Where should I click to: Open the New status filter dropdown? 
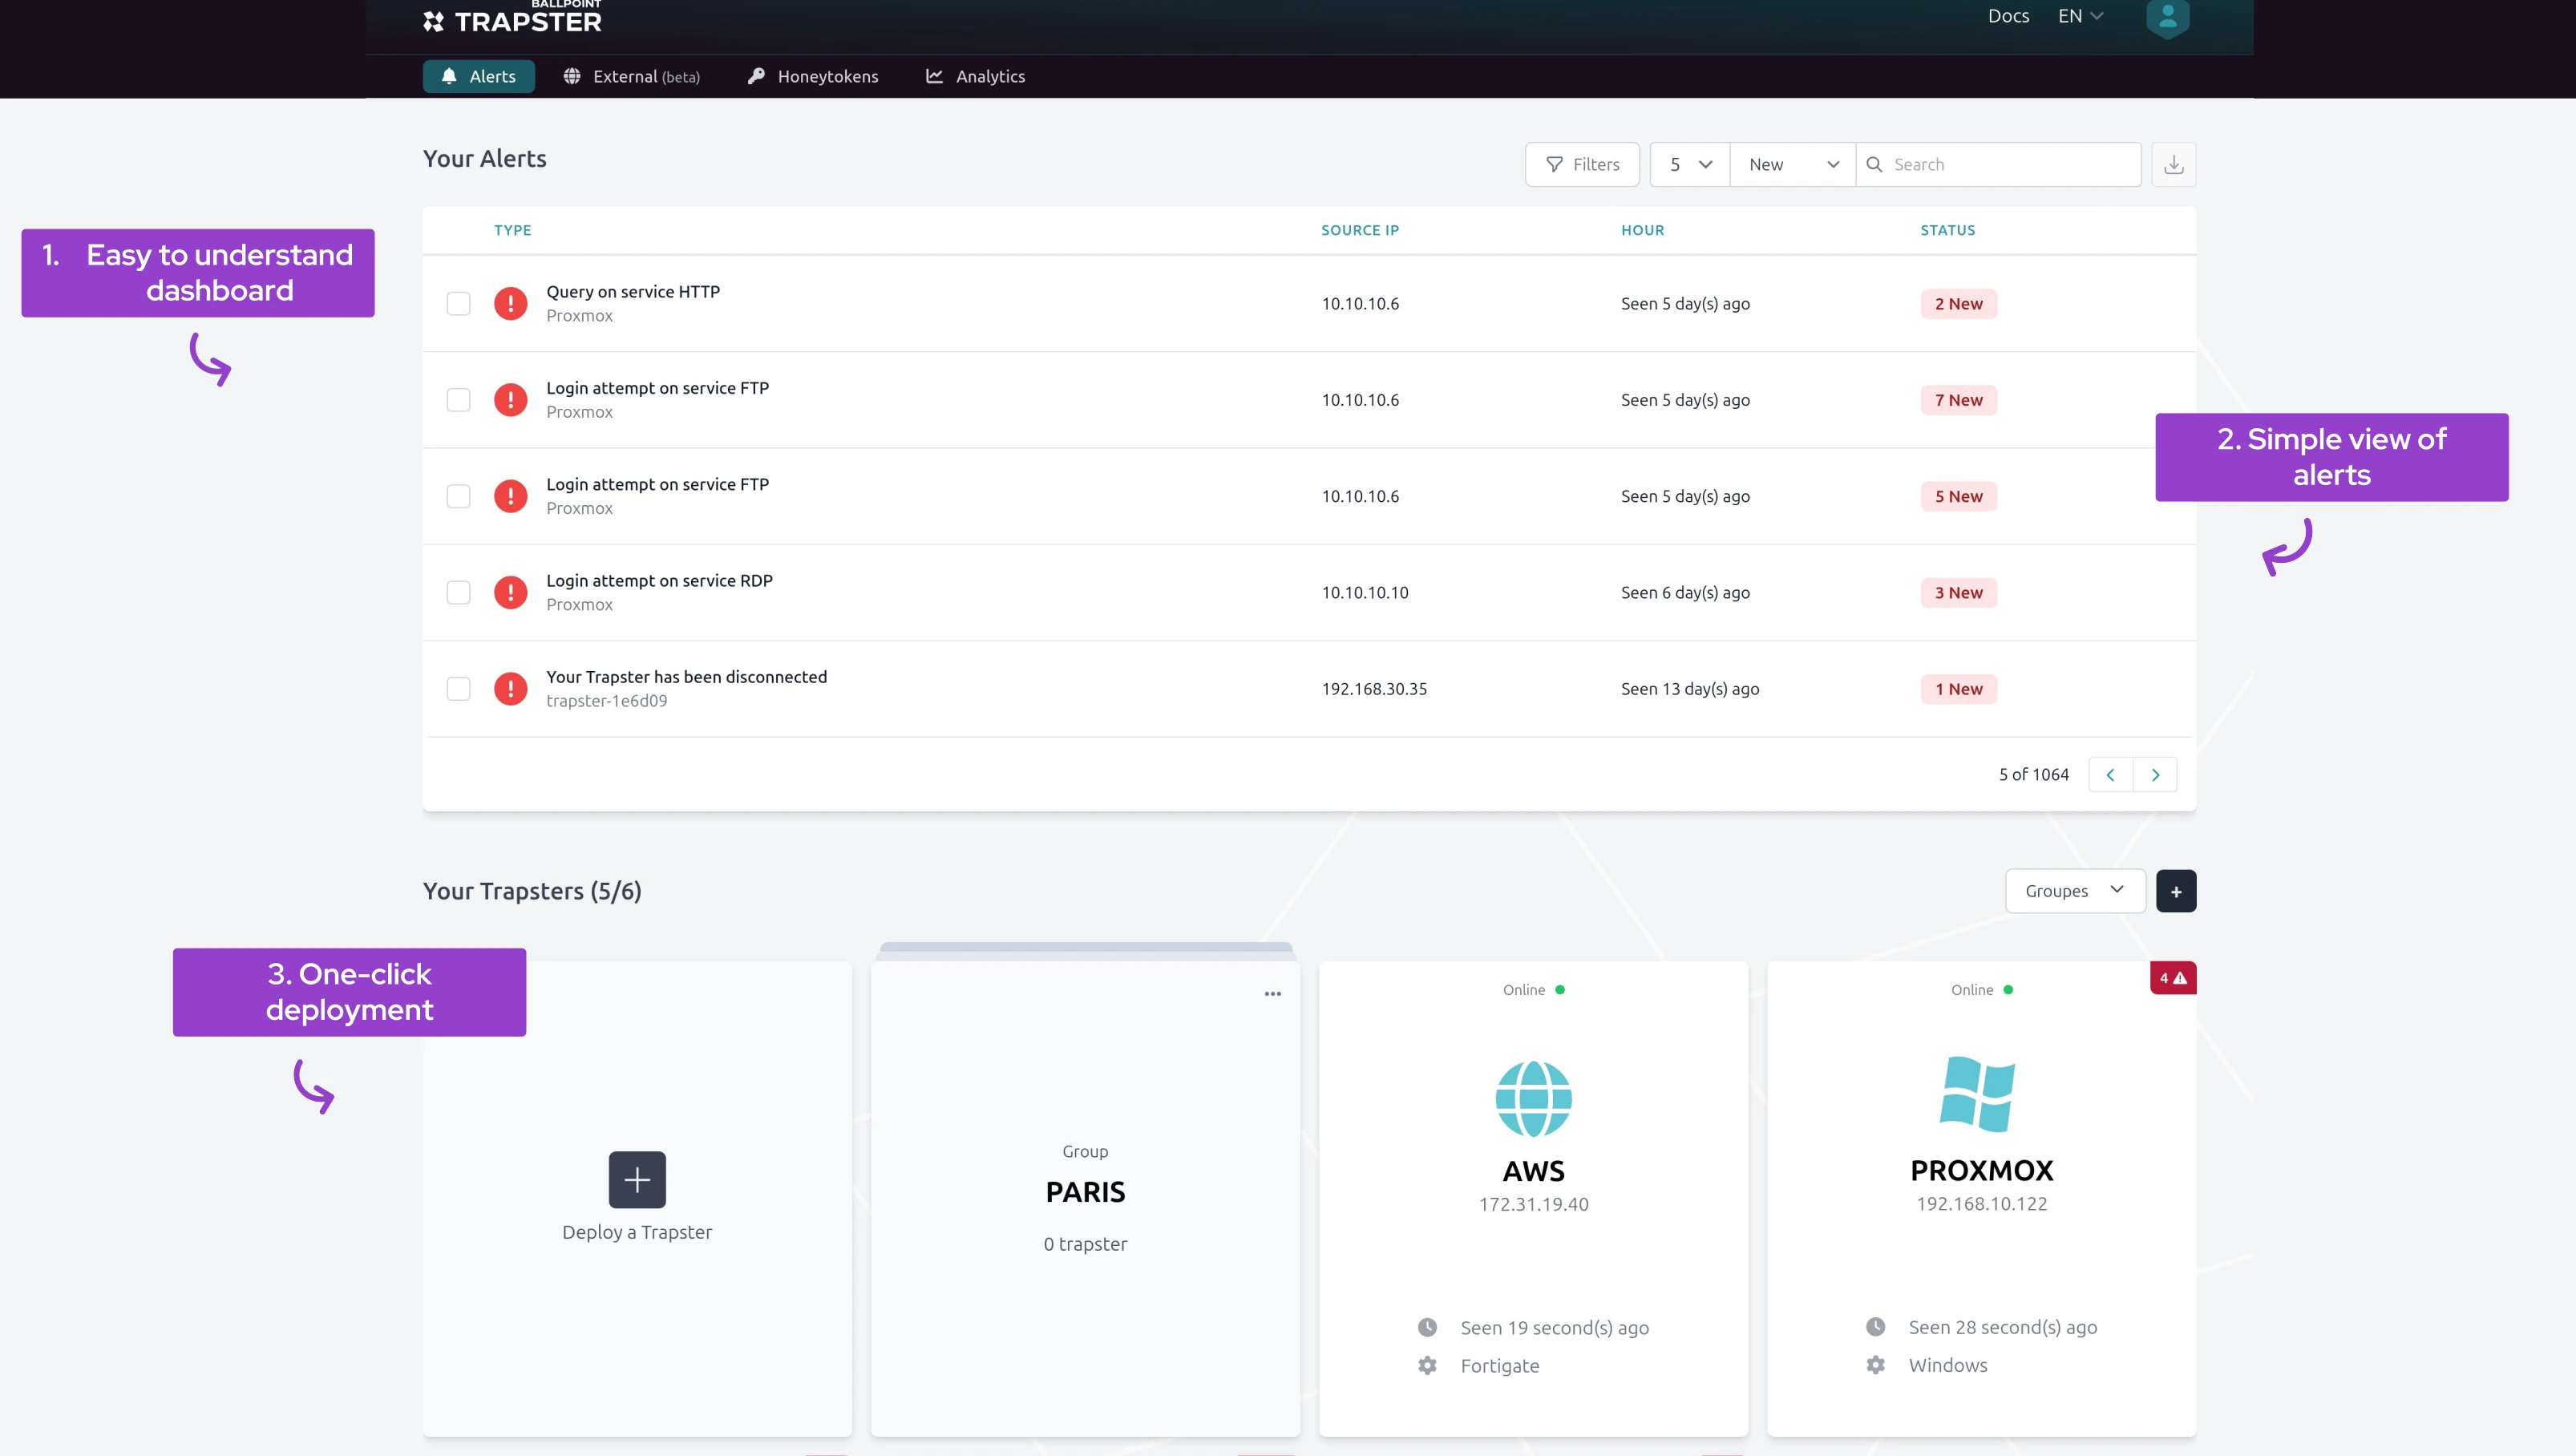point(1793,165)
